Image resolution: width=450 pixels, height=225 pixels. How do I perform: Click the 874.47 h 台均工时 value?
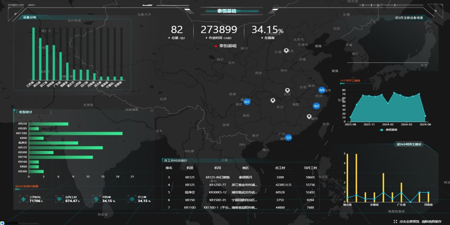tap(72, 201)
